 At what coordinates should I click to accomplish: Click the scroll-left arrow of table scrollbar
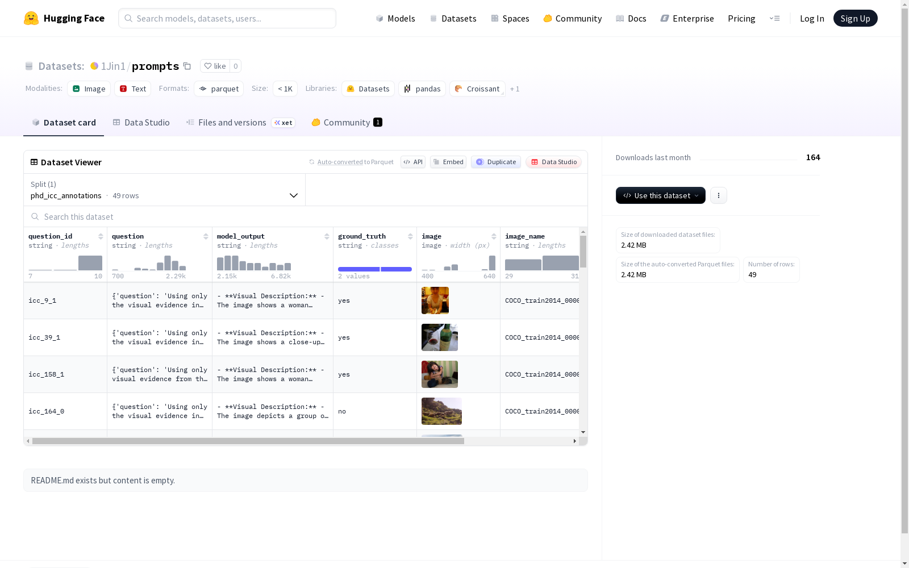[28, 441]
